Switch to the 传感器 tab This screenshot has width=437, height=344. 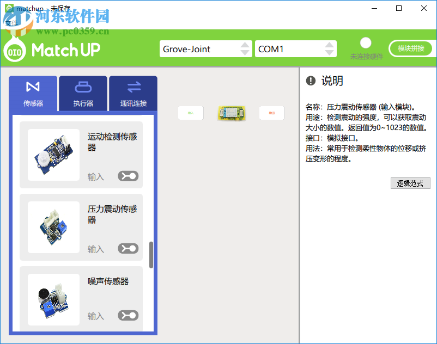coord(33,93)
